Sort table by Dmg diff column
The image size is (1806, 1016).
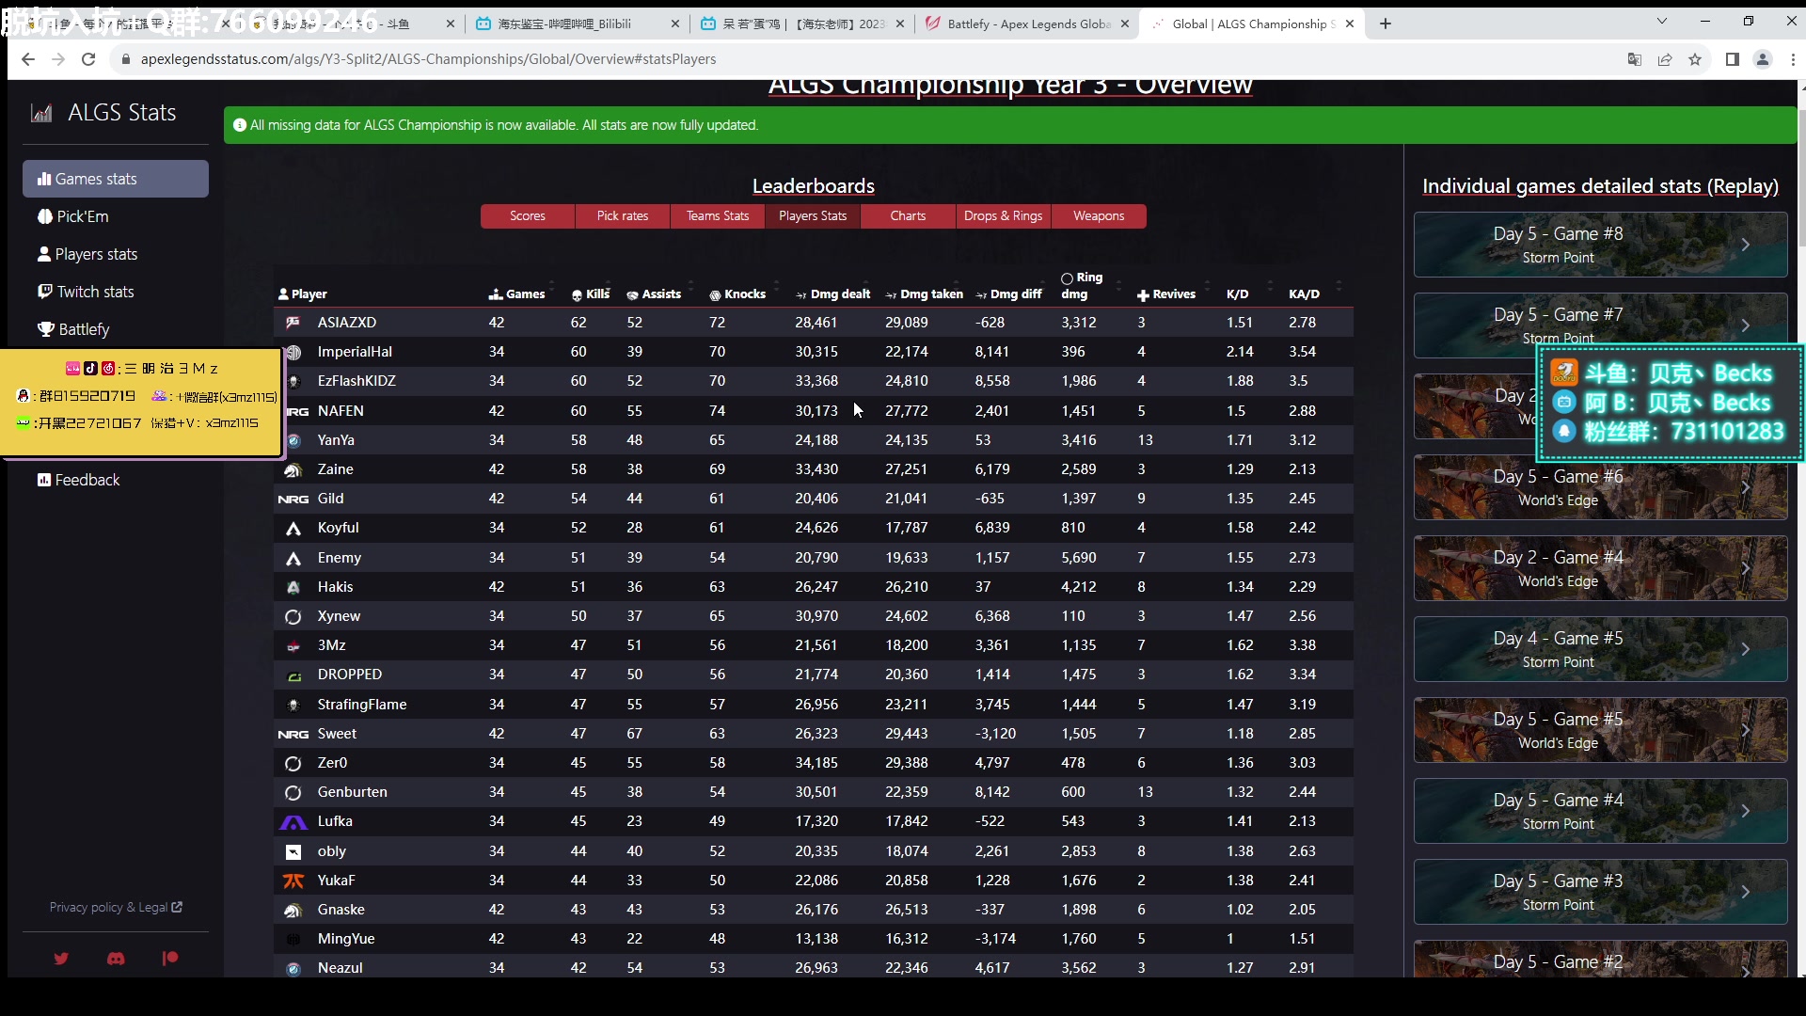(x=1009, y=294)
